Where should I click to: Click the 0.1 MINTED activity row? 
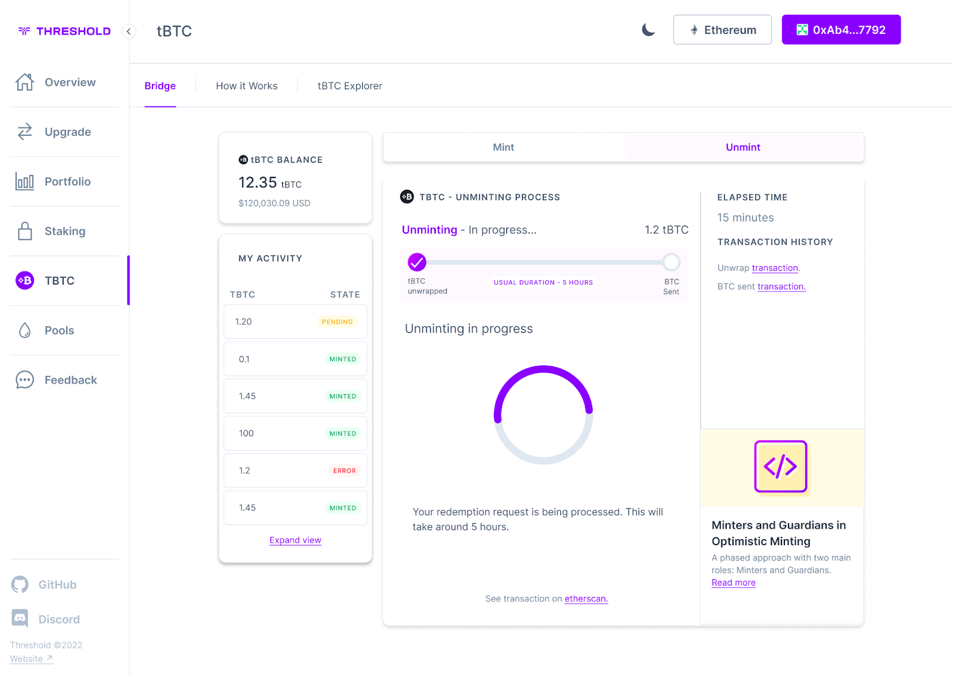pyautogui.click(x=295, y=359)
